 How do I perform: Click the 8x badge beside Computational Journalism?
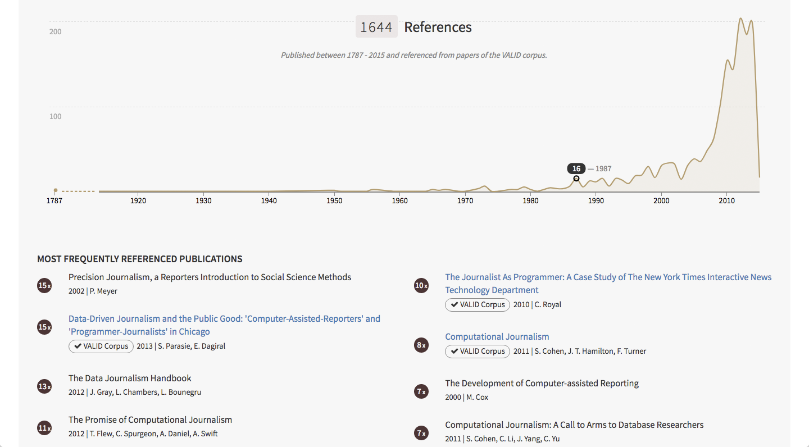point(421,345)
